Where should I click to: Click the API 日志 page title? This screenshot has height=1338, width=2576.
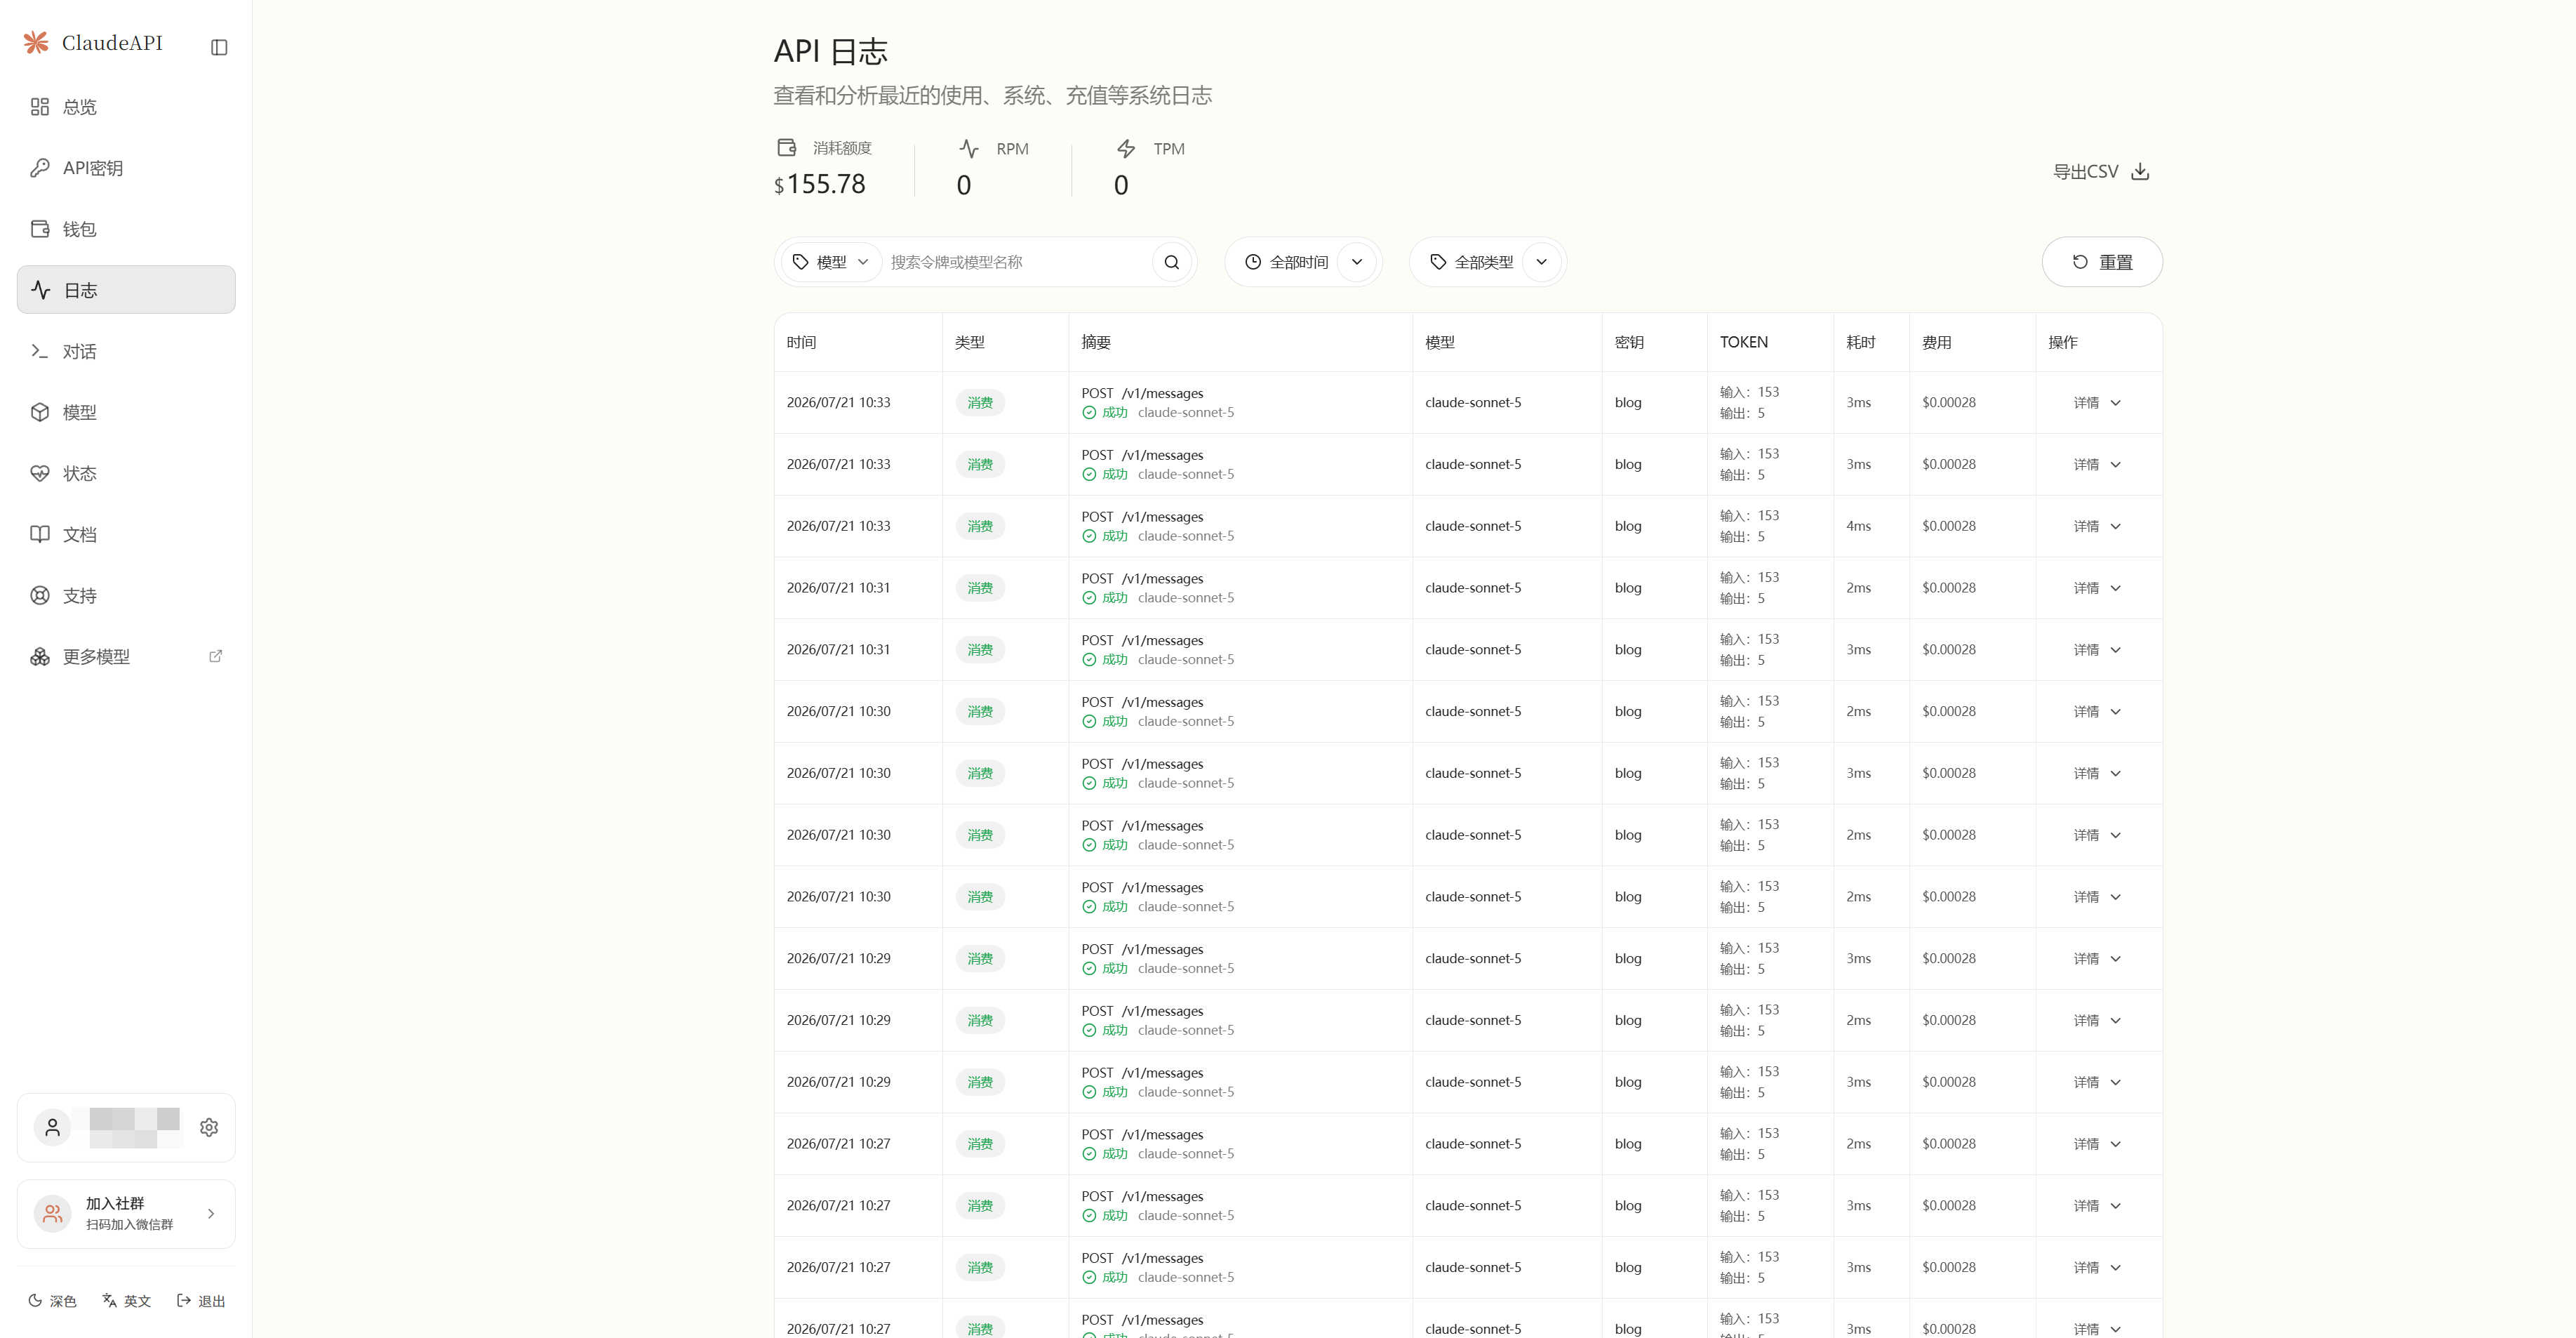tap(831, 51)
